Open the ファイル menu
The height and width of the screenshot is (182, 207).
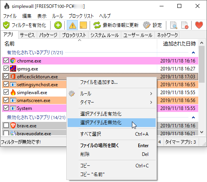9,16
